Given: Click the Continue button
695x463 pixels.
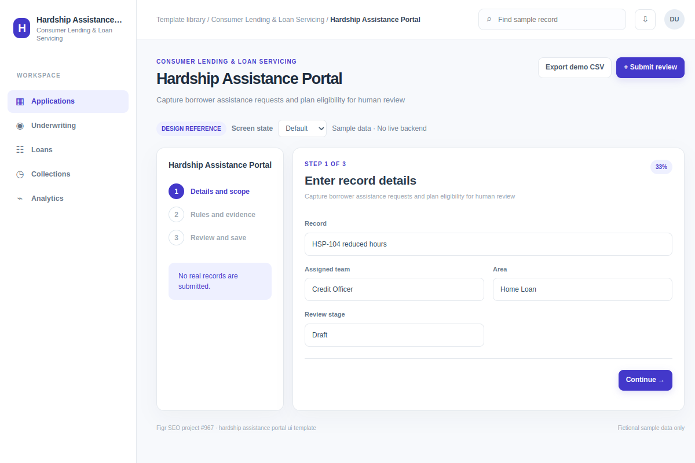Looking at the screenshot, I should (x=645, y=380).
